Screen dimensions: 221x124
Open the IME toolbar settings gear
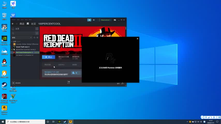[x=219, y=117]
